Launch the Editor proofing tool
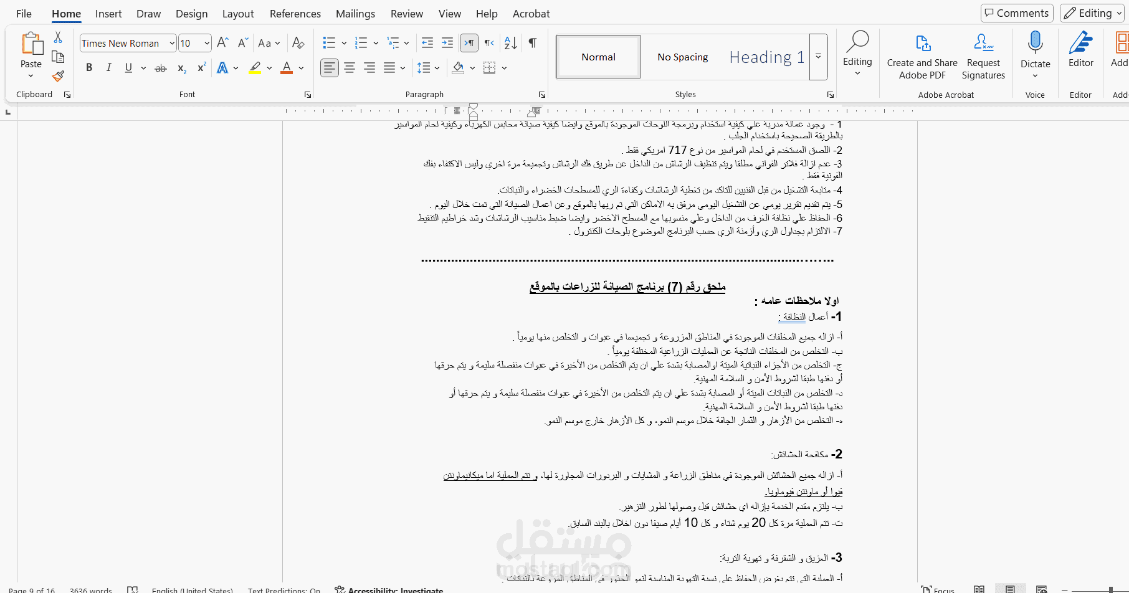The image size is (1129, 593). pos(1081,49)
